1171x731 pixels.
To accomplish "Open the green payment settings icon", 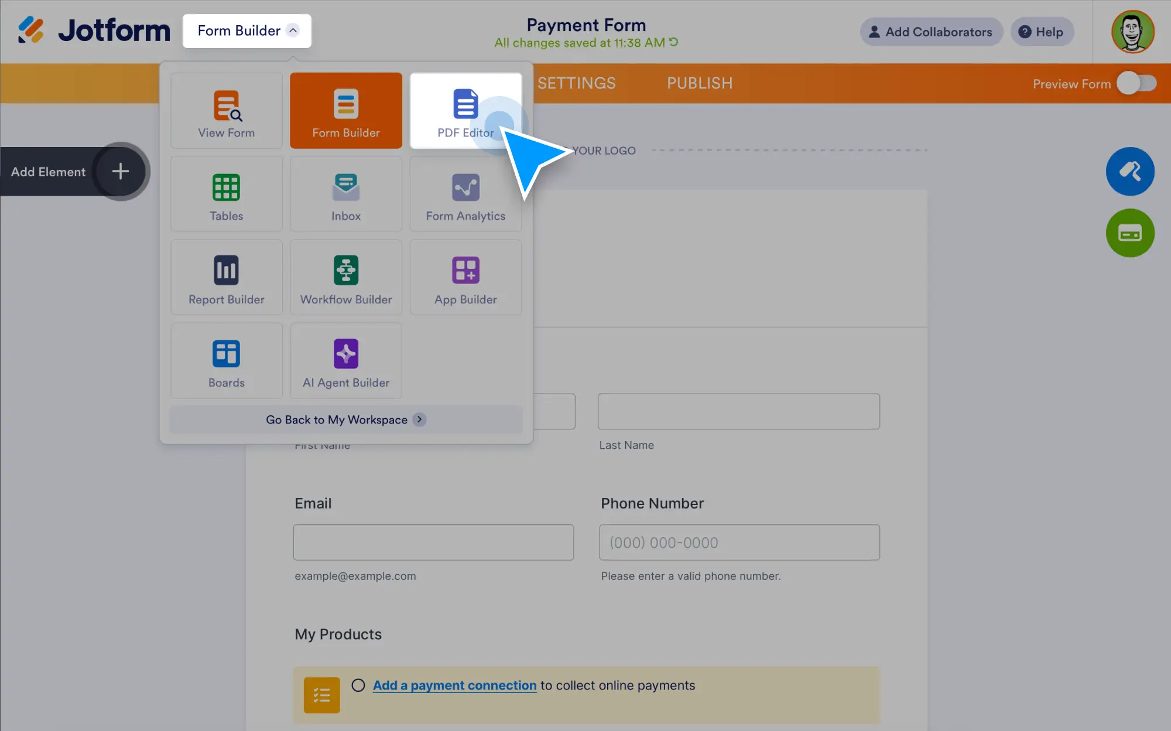I will coord(1129,233).
